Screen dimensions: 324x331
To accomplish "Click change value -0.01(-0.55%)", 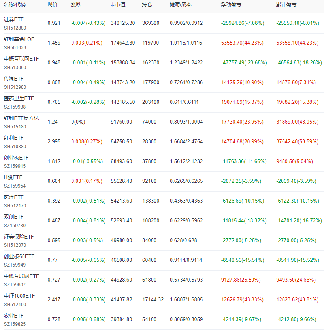I will (x=87, y=161).
